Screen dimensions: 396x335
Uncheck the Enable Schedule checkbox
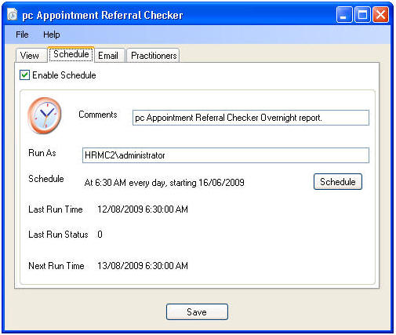[24, 75]
